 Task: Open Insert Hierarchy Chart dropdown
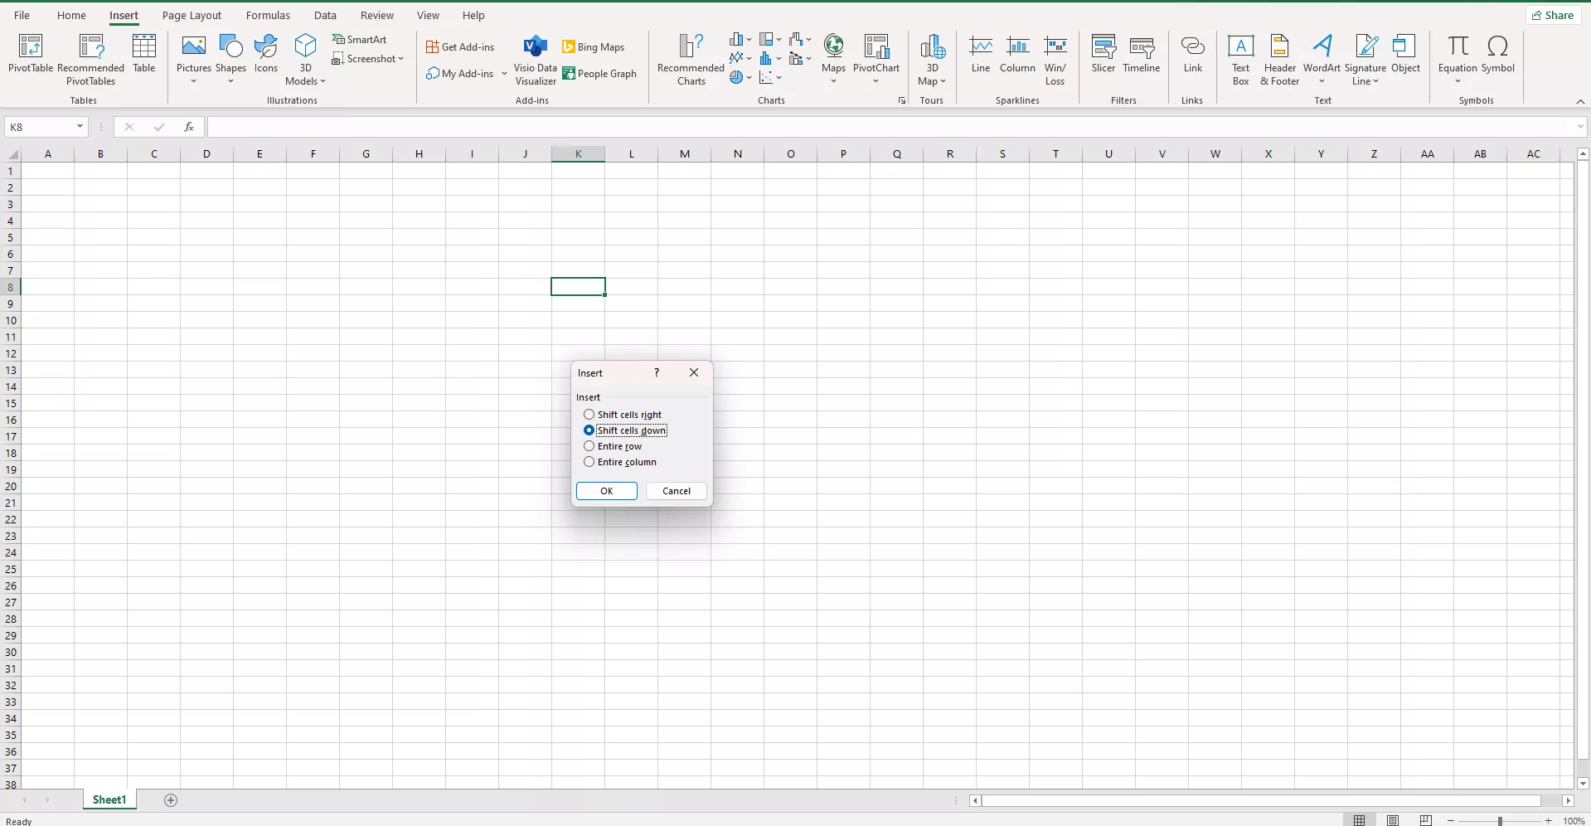779,39
